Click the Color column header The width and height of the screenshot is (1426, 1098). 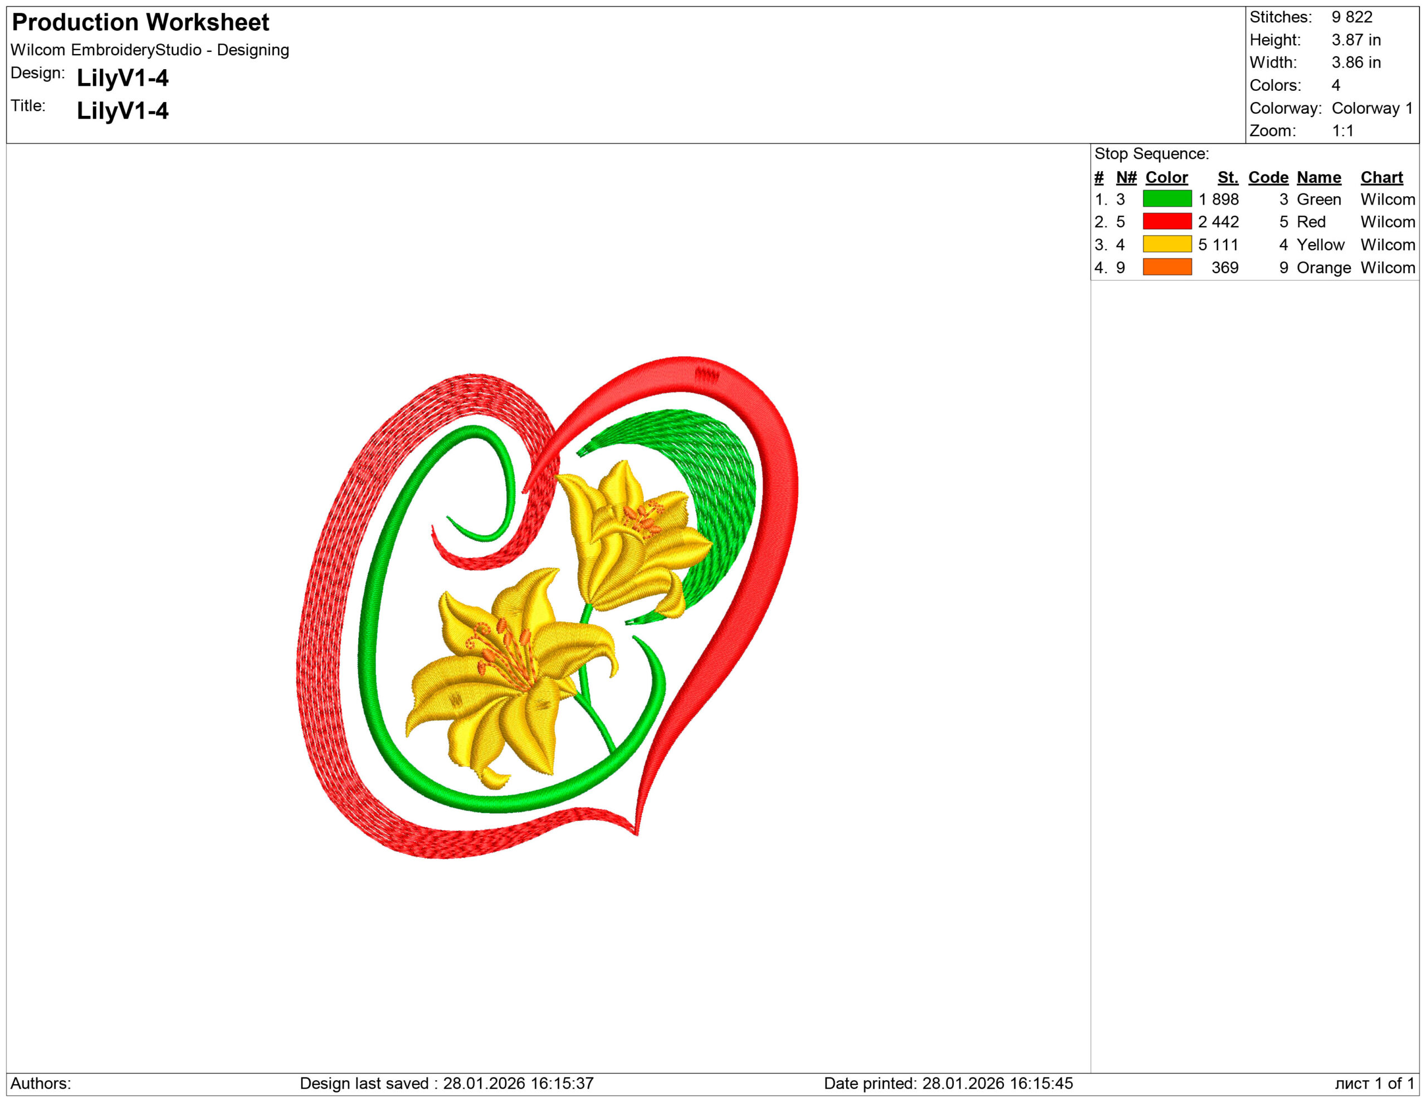(1166, 177)
